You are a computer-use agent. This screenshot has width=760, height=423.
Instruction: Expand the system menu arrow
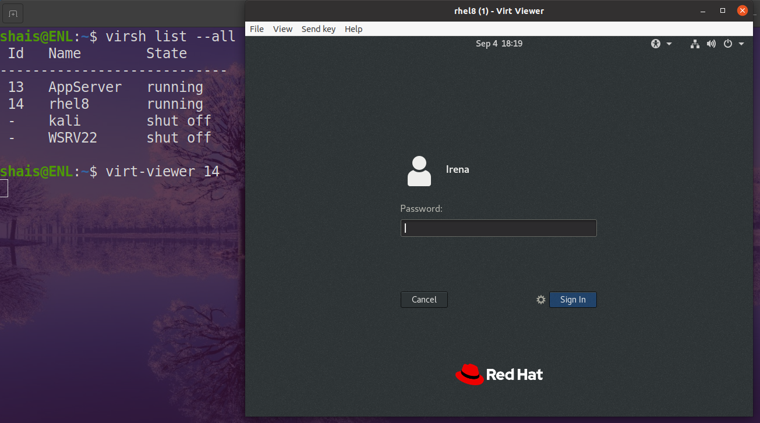pyautogui.click(x=741, y=44)
